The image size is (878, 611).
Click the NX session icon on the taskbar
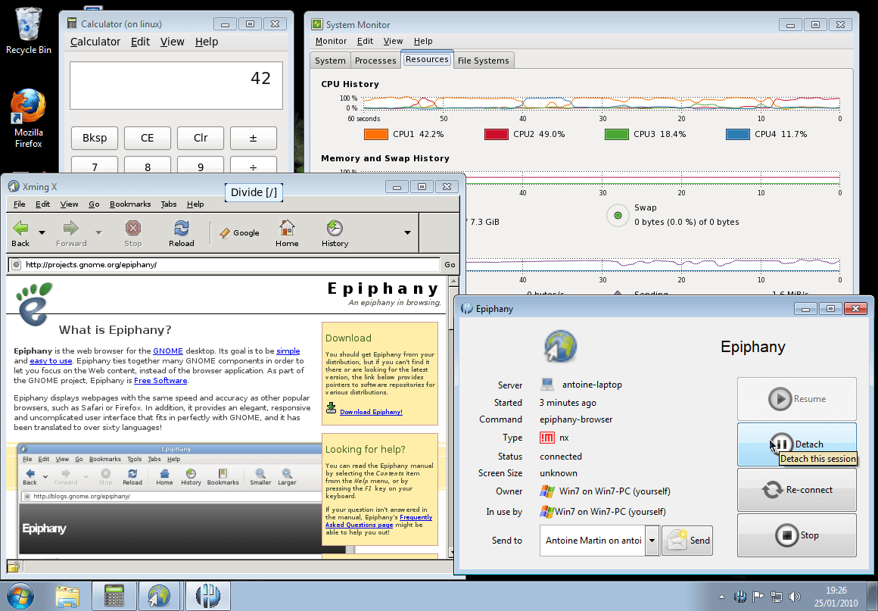pyautogui.click(x=207, y=596)
